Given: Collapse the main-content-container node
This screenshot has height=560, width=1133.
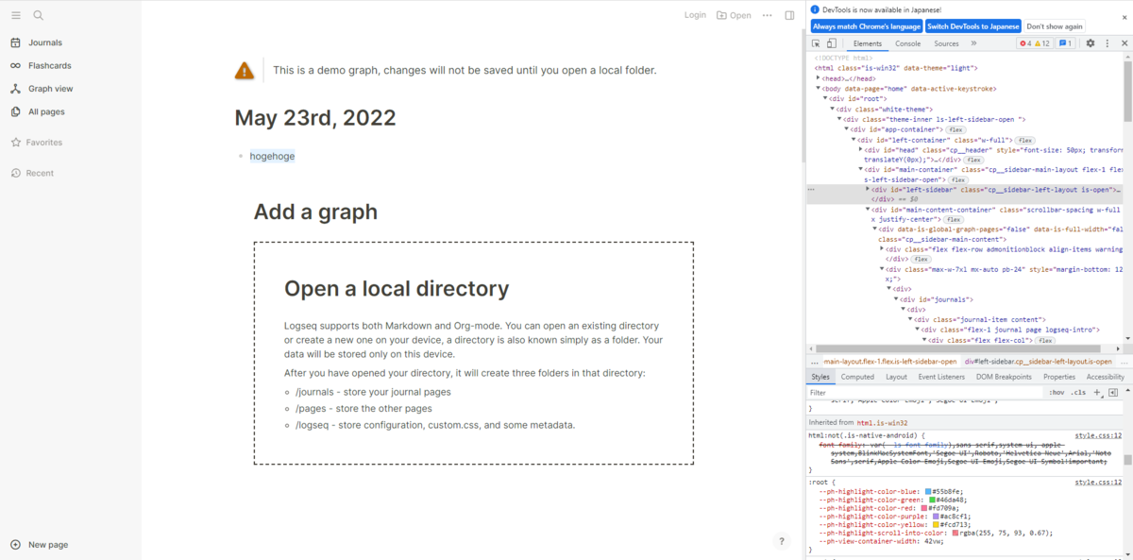Looking at the screenshot, I should coord(869,209).
